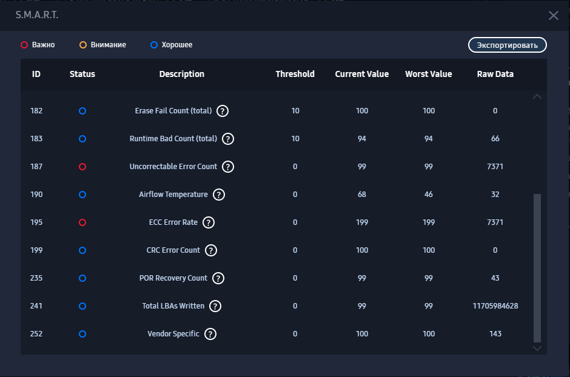This screenshot has height=377, width=570.
Task: Click the red Важно legend circle
Action: [x=24, y=45]
